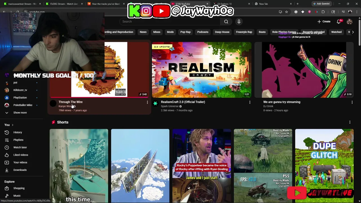This screenshot has height=203, width=361.
Task: Open the PokeBaller Mike channel avatar
Action: [x=7, y=105]
